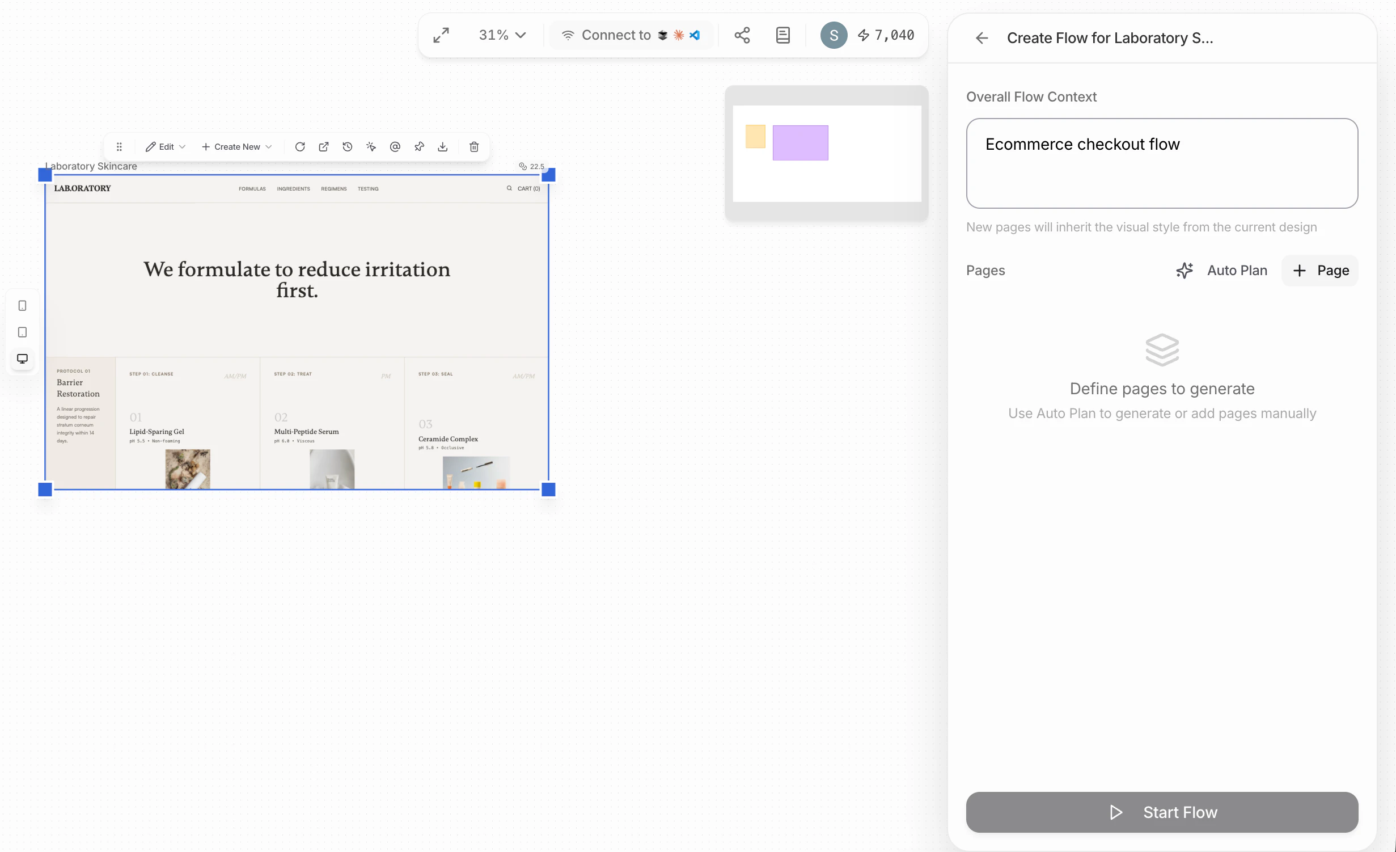Delete the frame via trash icon
1396x852 pixels.
click(474, 146)
